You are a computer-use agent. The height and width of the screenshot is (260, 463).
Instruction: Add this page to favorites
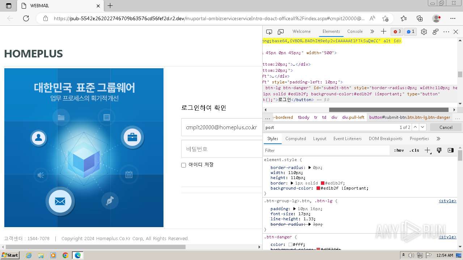385,18
